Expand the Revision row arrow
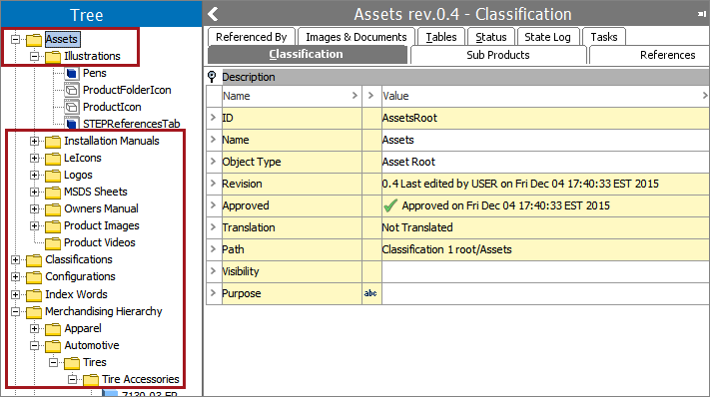 pyautogui.click(x=214, y=184)
